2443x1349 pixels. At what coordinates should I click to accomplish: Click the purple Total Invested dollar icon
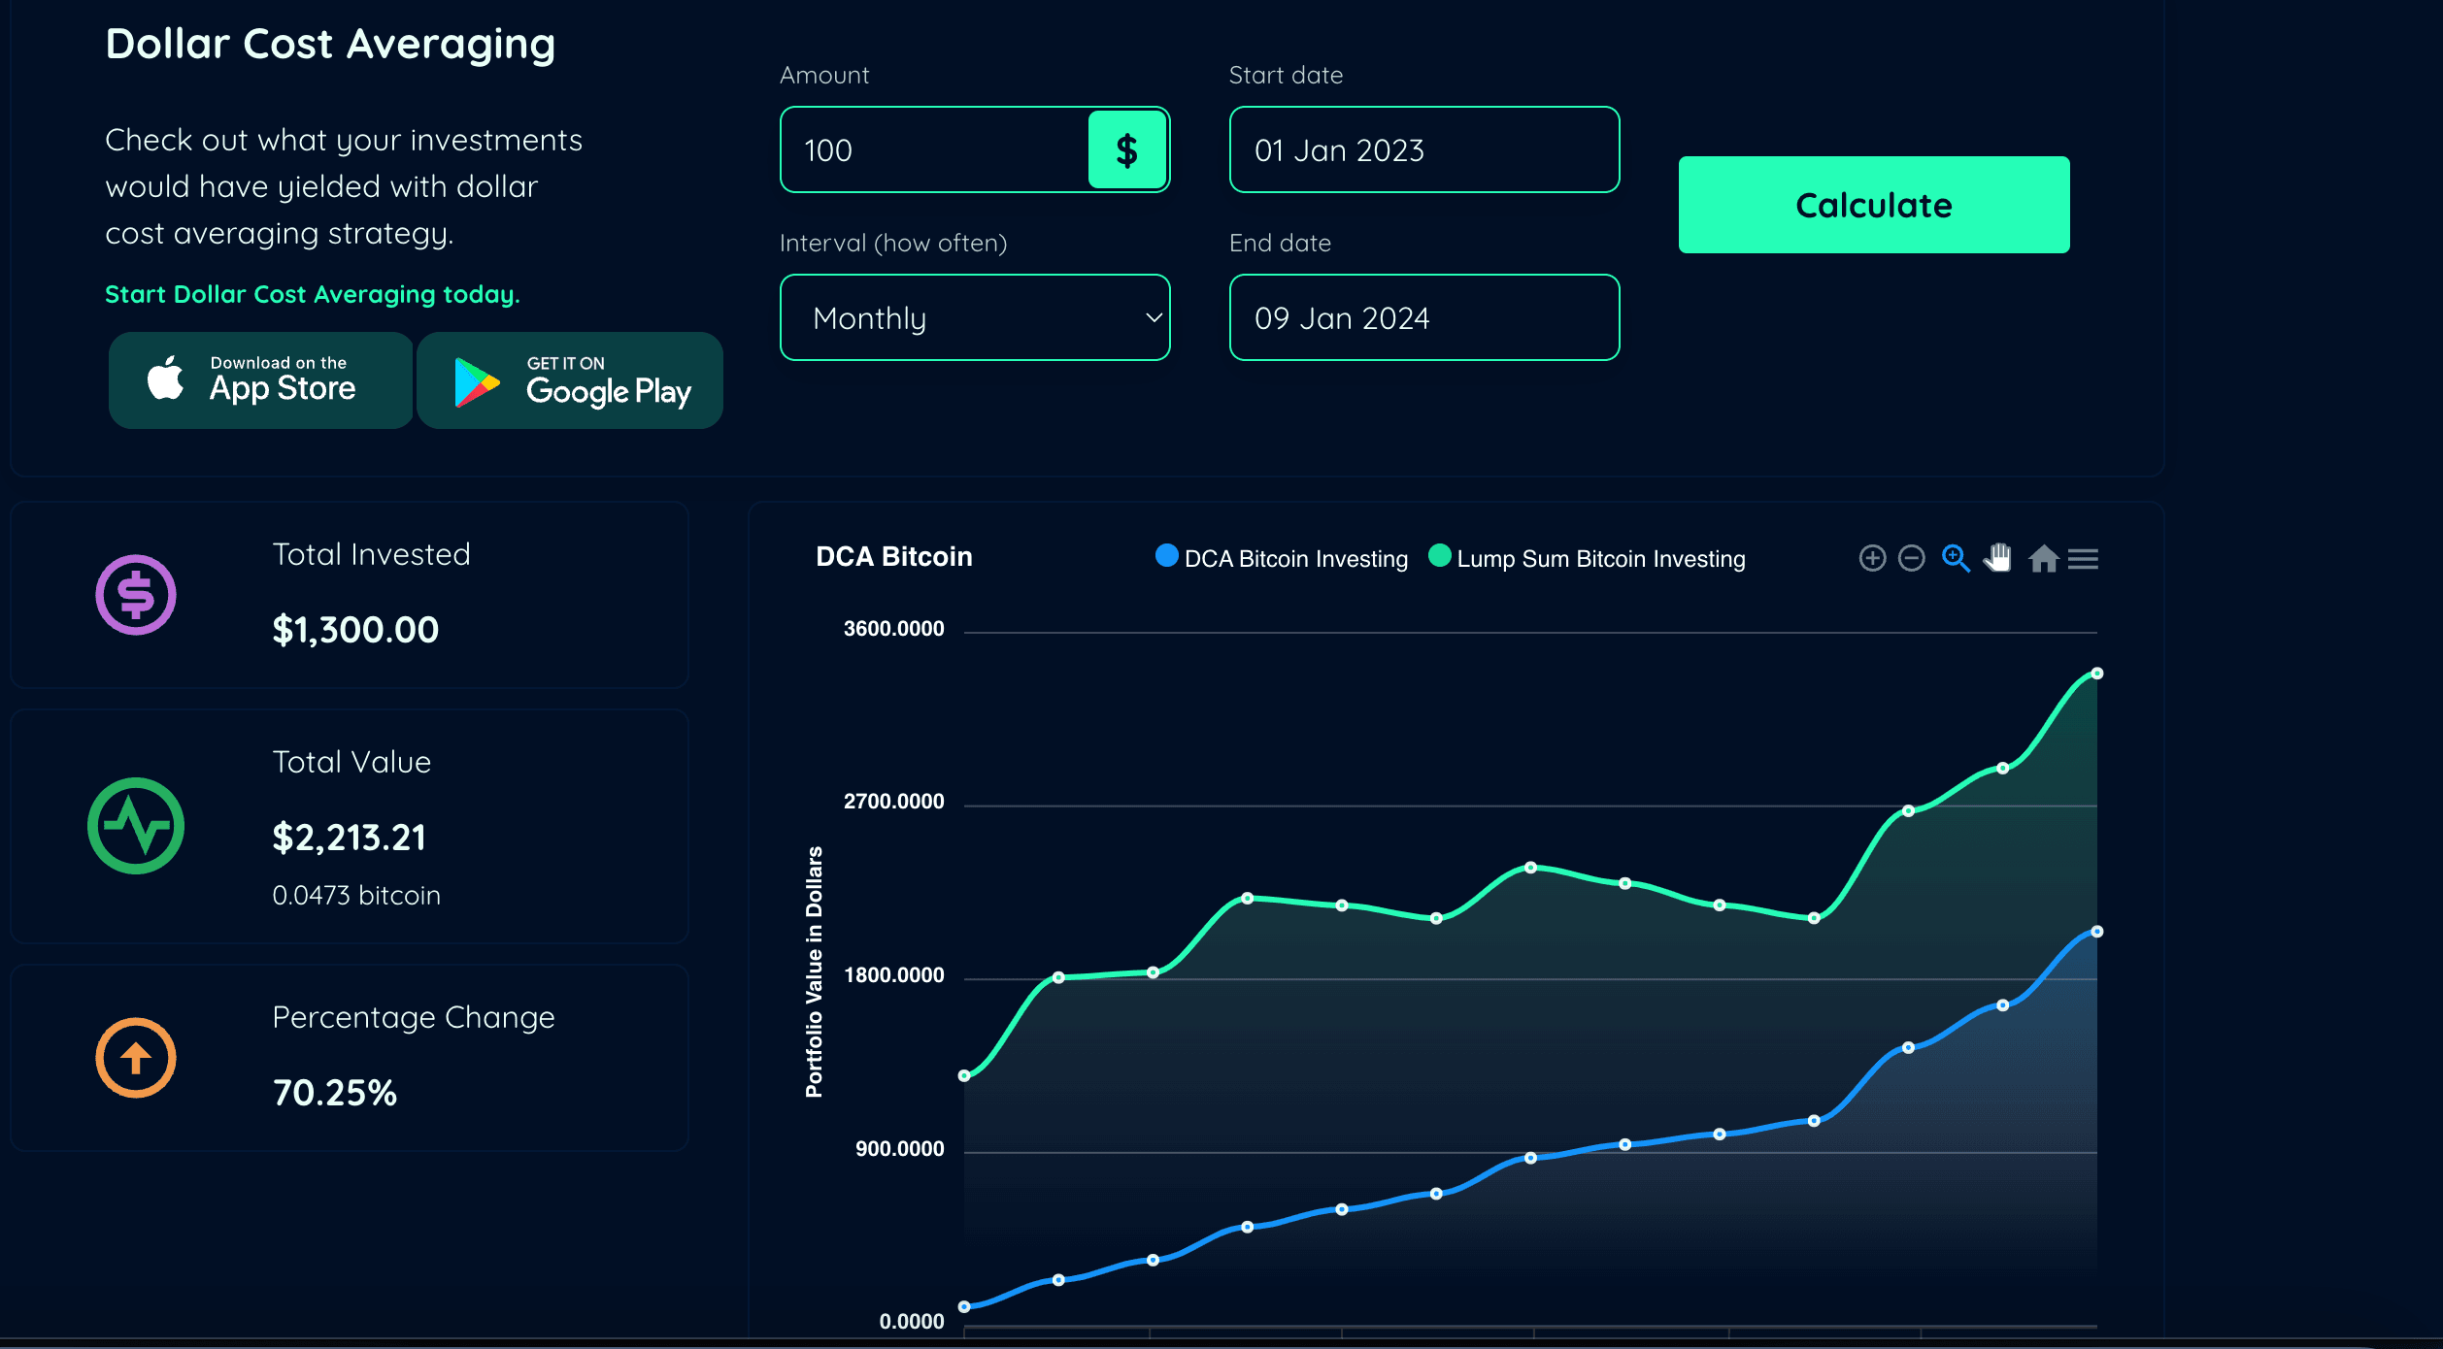coord(136,595)
